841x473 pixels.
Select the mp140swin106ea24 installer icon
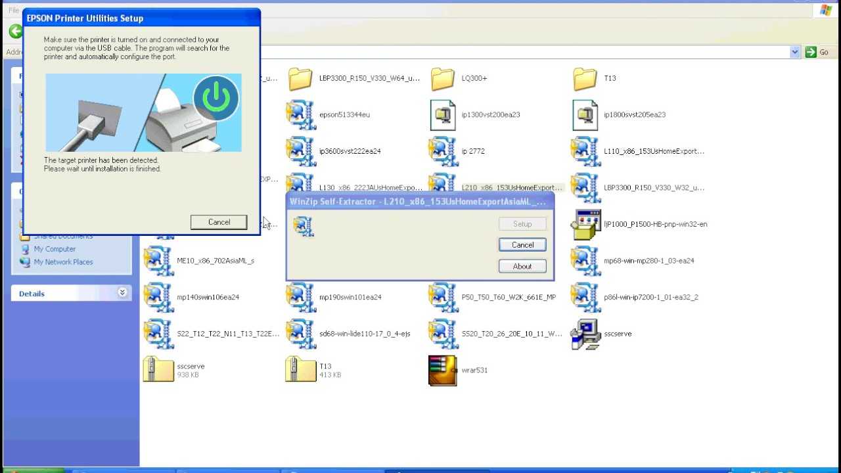point(158,298)
